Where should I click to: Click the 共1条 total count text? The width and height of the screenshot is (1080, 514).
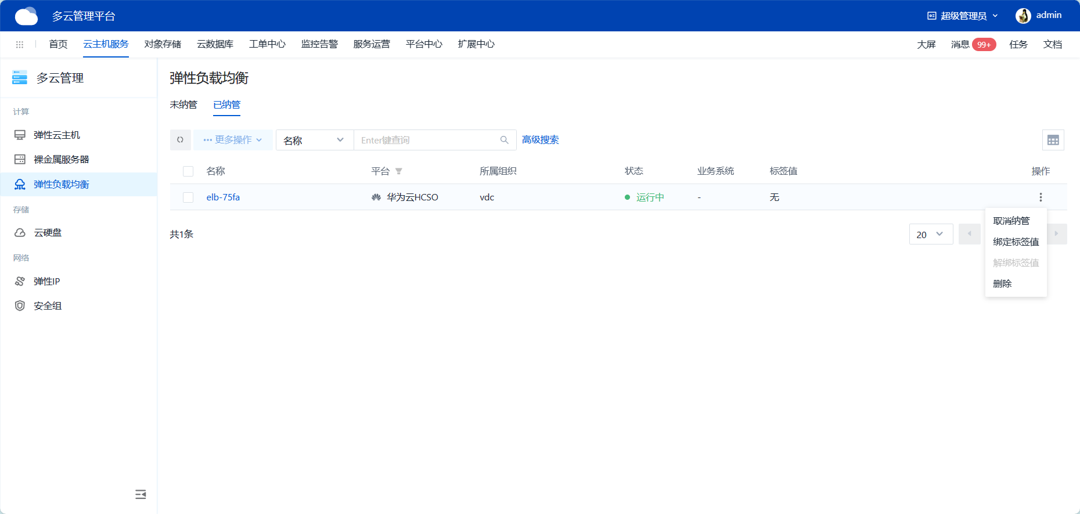click(x=181, y=234)
